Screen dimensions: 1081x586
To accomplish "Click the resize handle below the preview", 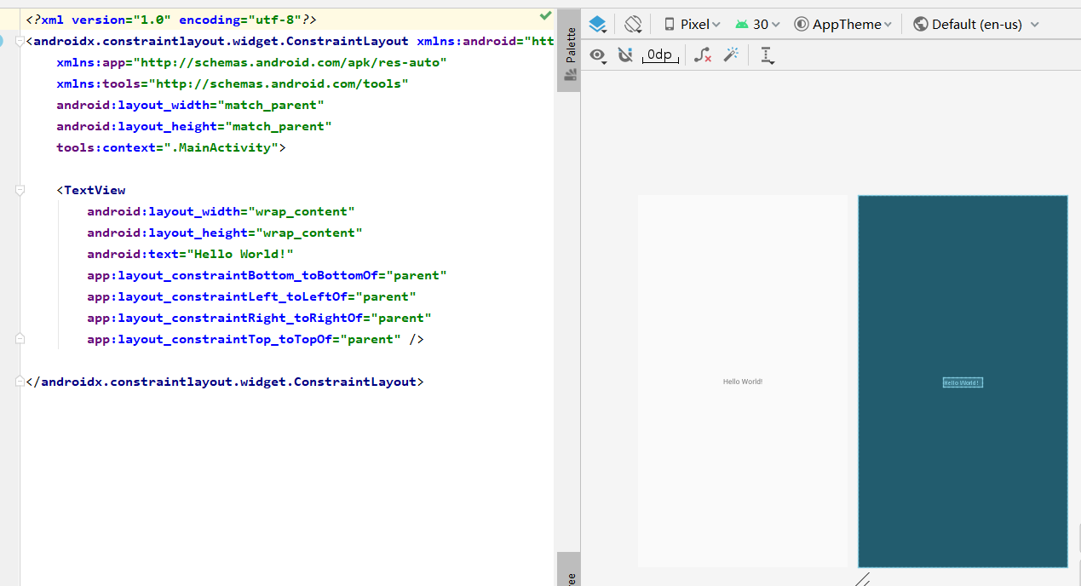I will [862, 579].
